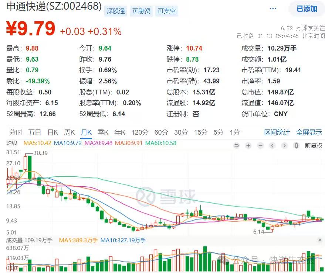Click the 可融资 tag

tap(141, 11)
